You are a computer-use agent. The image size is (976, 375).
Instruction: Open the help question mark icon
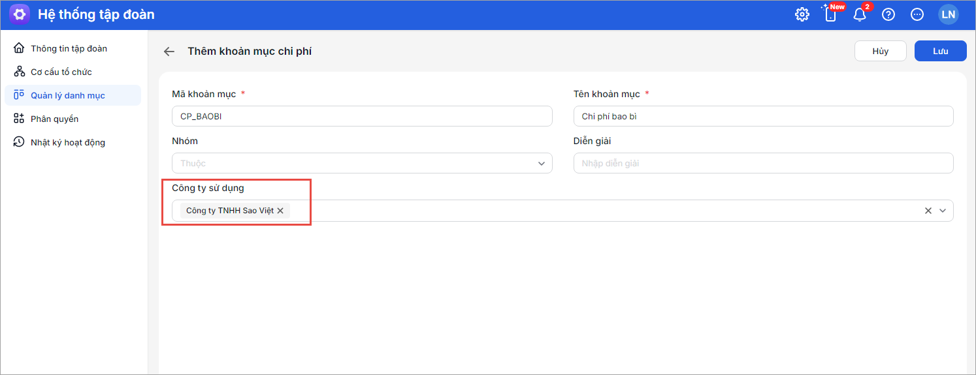888,14
